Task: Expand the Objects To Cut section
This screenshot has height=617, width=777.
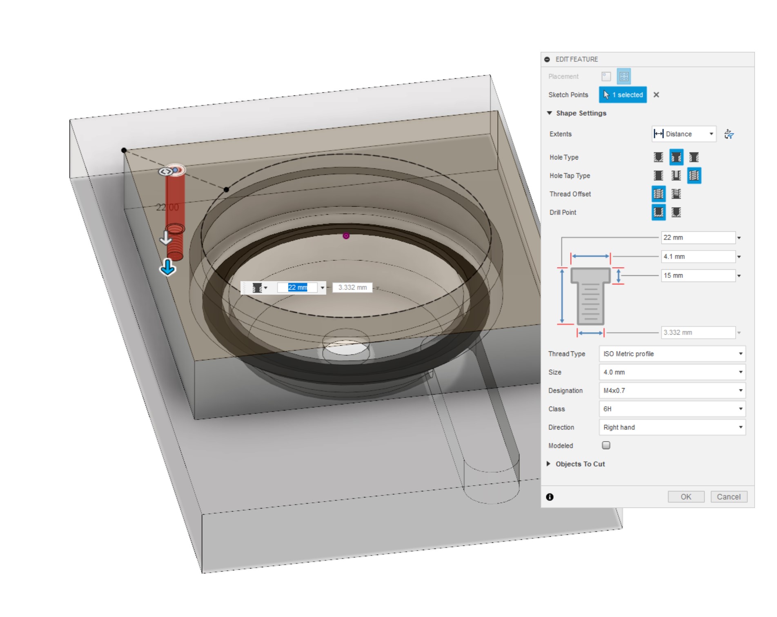Action: pyautogui.click(x=549, y=464)
